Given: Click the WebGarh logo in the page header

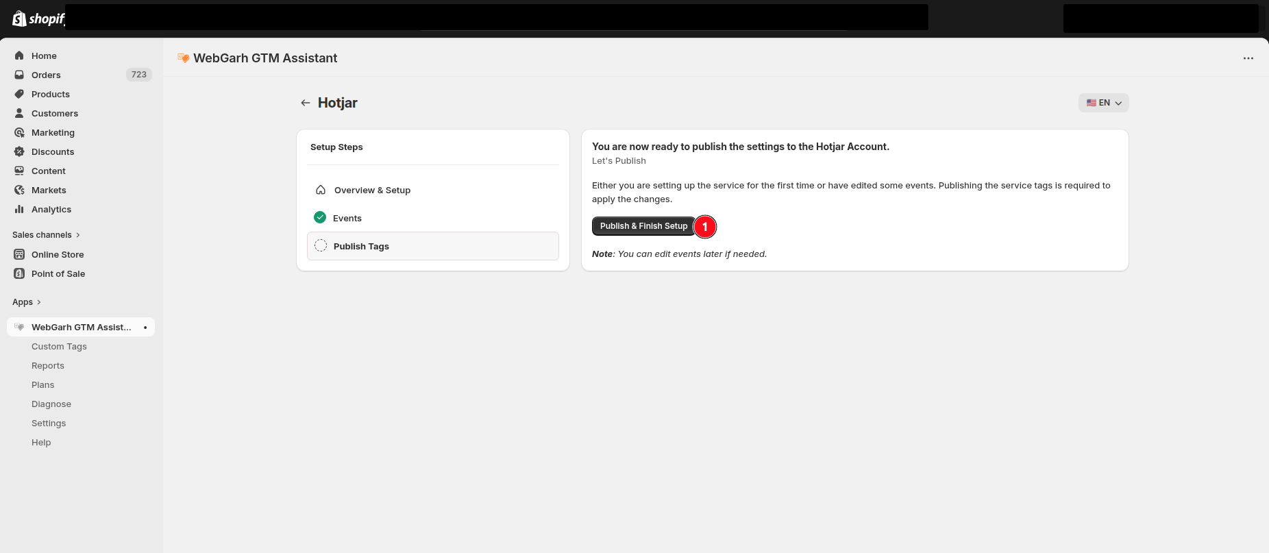Looking at the screenshot, I should point(183,58).
